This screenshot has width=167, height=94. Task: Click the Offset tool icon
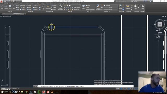(40, 9)
